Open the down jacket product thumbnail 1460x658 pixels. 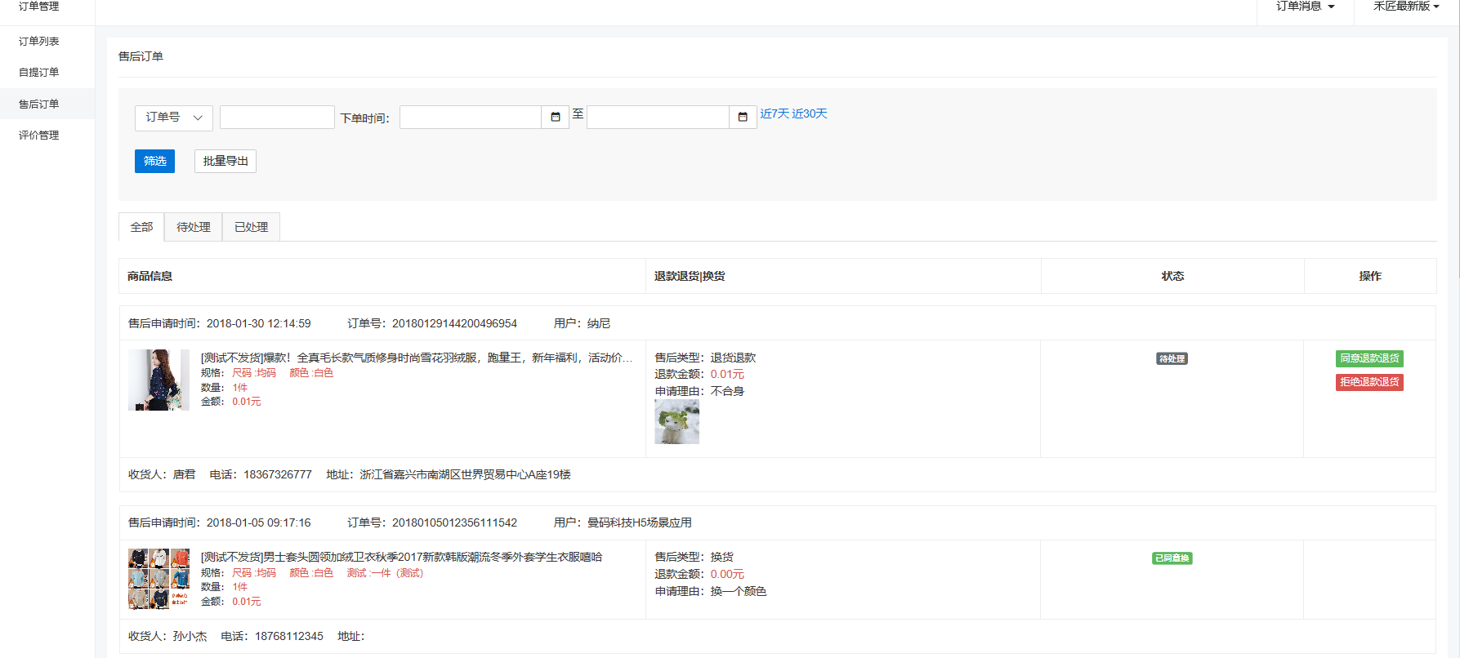(159, 380)
